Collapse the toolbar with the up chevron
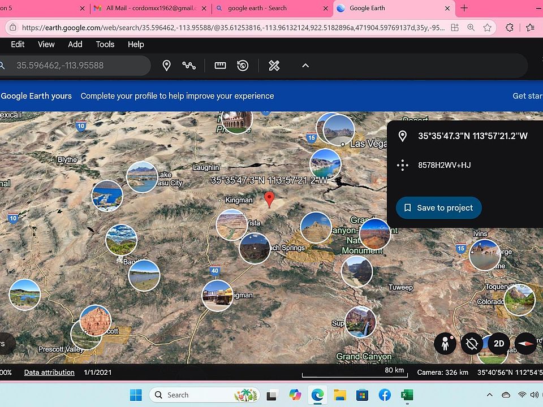The height and width of the screenshot is (407, 543). 305,66
